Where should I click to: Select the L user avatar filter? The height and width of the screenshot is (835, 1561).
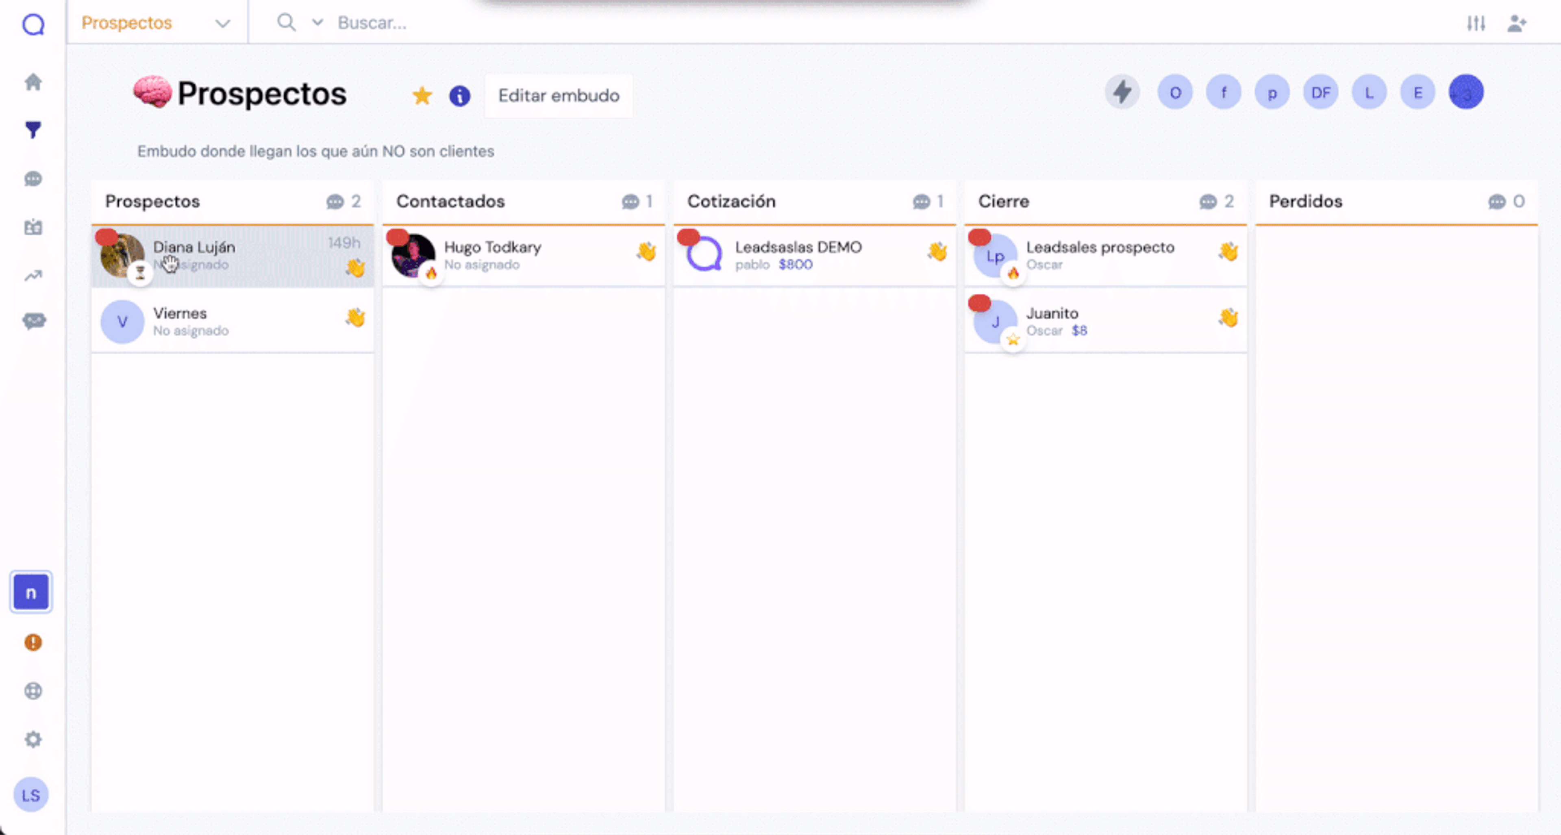tap(1369, 93)
